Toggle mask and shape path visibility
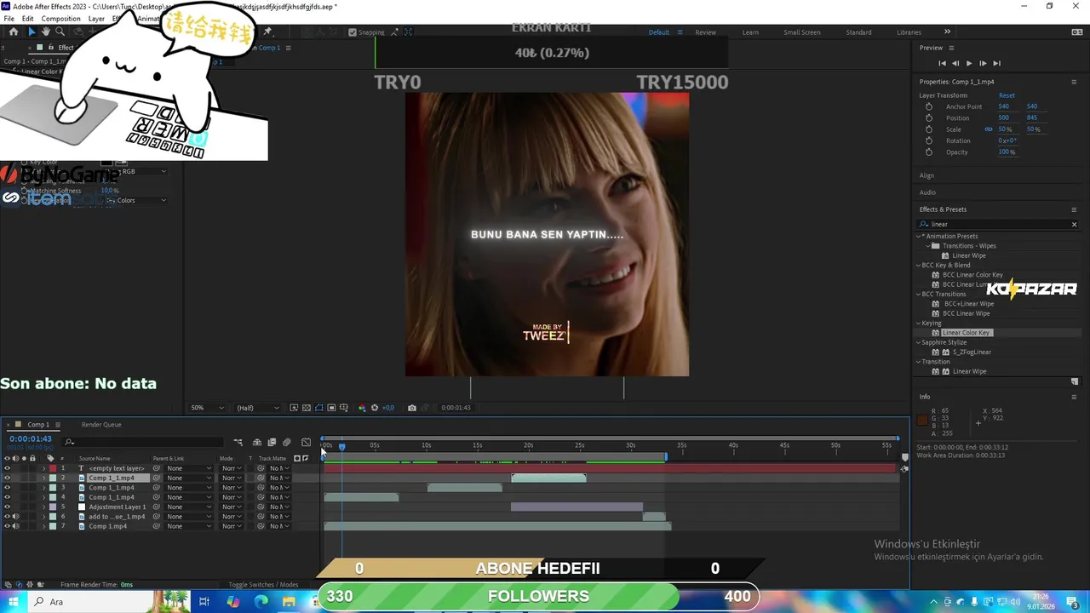The width and height of the screenshot is (1090, 613). (x=319, y=408)
